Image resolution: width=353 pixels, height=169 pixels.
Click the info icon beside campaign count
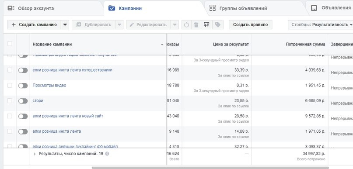pyautogui.click(x=107, y=154)
